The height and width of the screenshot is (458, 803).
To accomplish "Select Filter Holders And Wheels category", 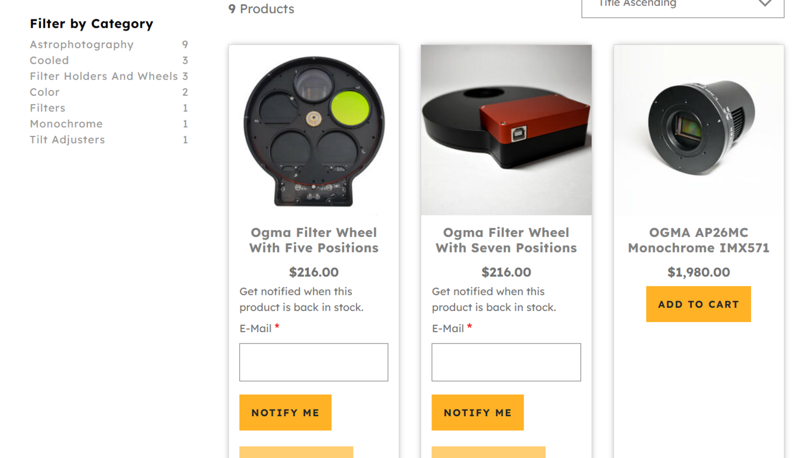I will (x=104, y=76).
